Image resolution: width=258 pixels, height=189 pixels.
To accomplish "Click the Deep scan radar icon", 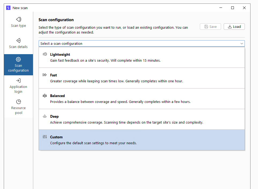I will pos(45,116).
